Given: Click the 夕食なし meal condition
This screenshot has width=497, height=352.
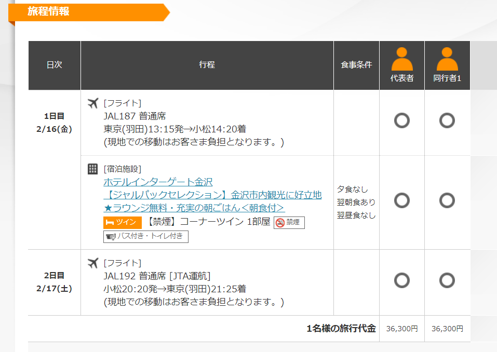Looking at the screenshot, I should click(353, 189).
